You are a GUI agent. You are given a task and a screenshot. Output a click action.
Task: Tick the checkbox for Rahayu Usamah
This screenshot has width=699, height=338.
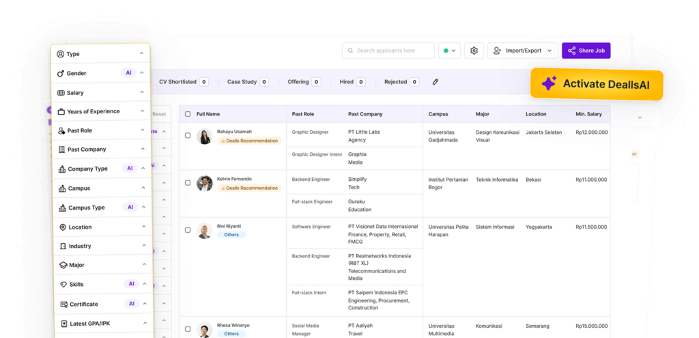point(188,135)
